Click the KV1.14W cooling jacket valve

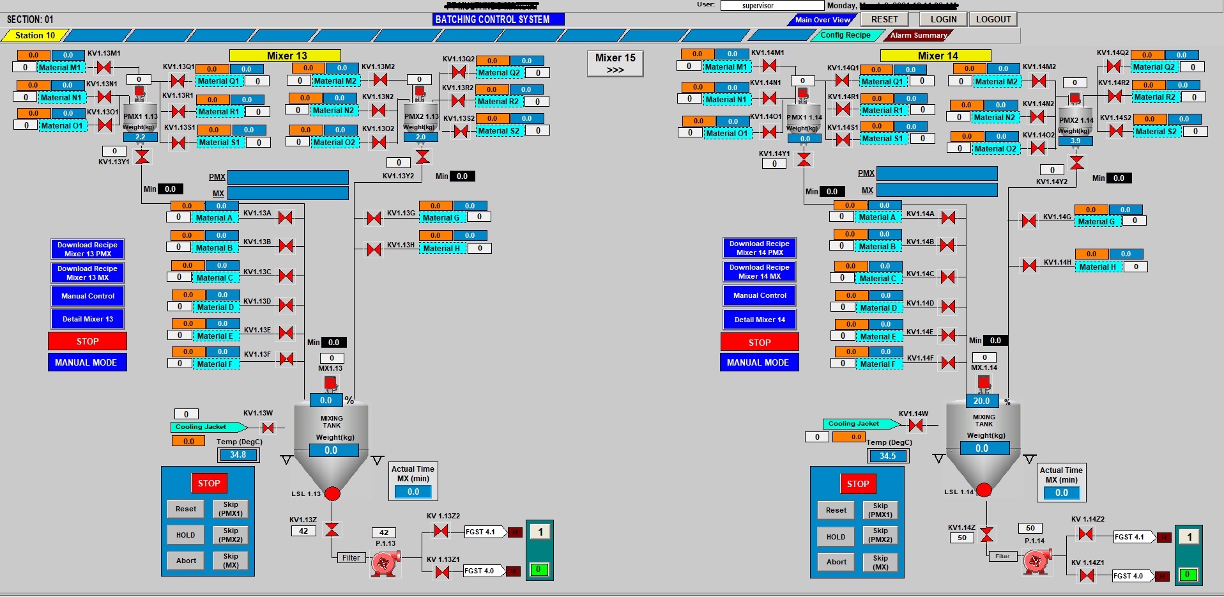(915, 425)
